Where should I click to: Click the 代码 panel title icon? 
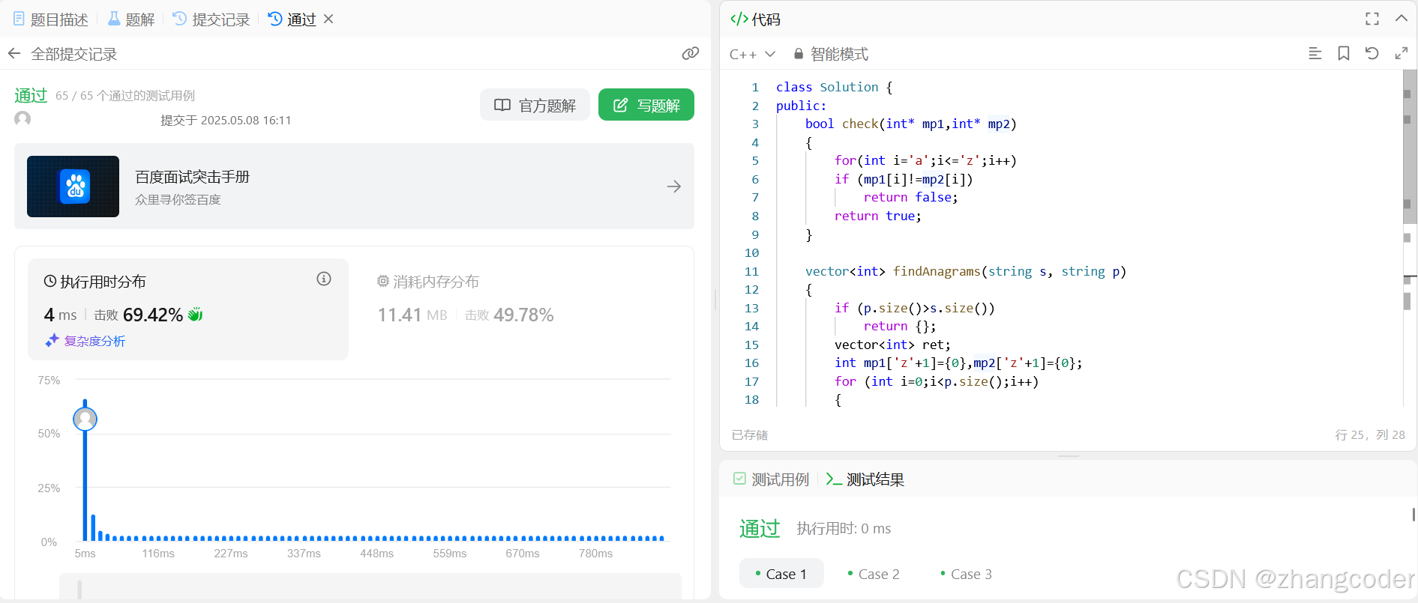tap(739, 19)
